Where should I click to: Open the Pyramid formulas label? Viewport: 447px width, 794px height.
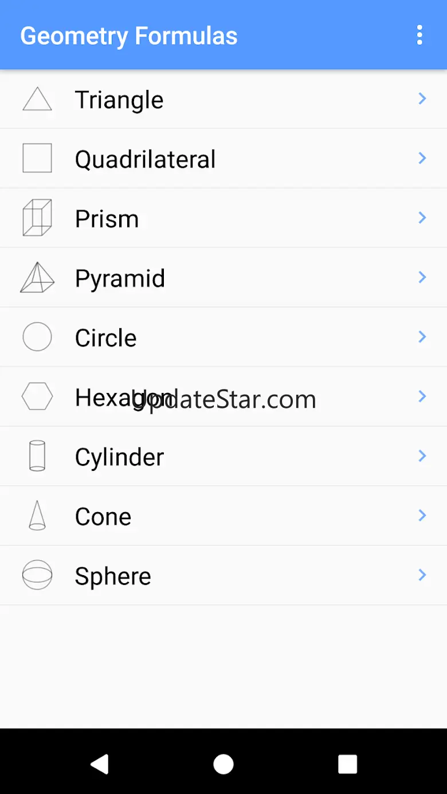120,278
